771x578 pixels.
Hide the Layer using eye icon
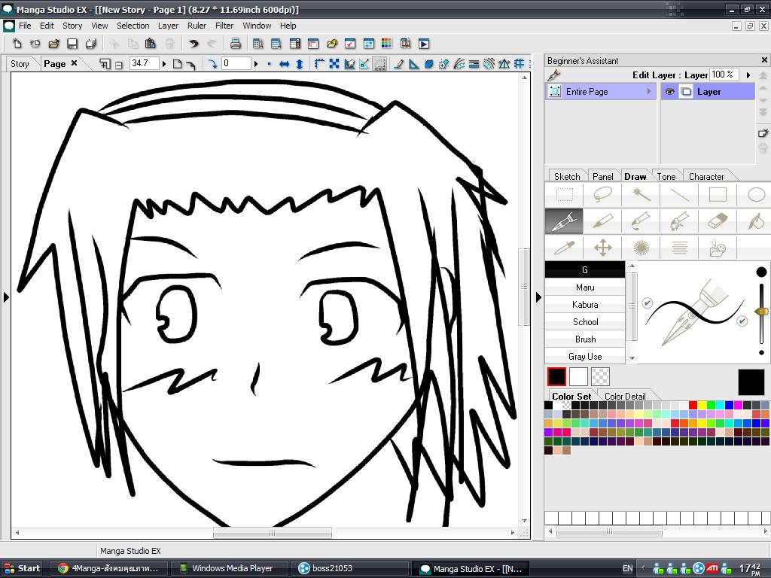pyautogui.click(x=669, y=92)
